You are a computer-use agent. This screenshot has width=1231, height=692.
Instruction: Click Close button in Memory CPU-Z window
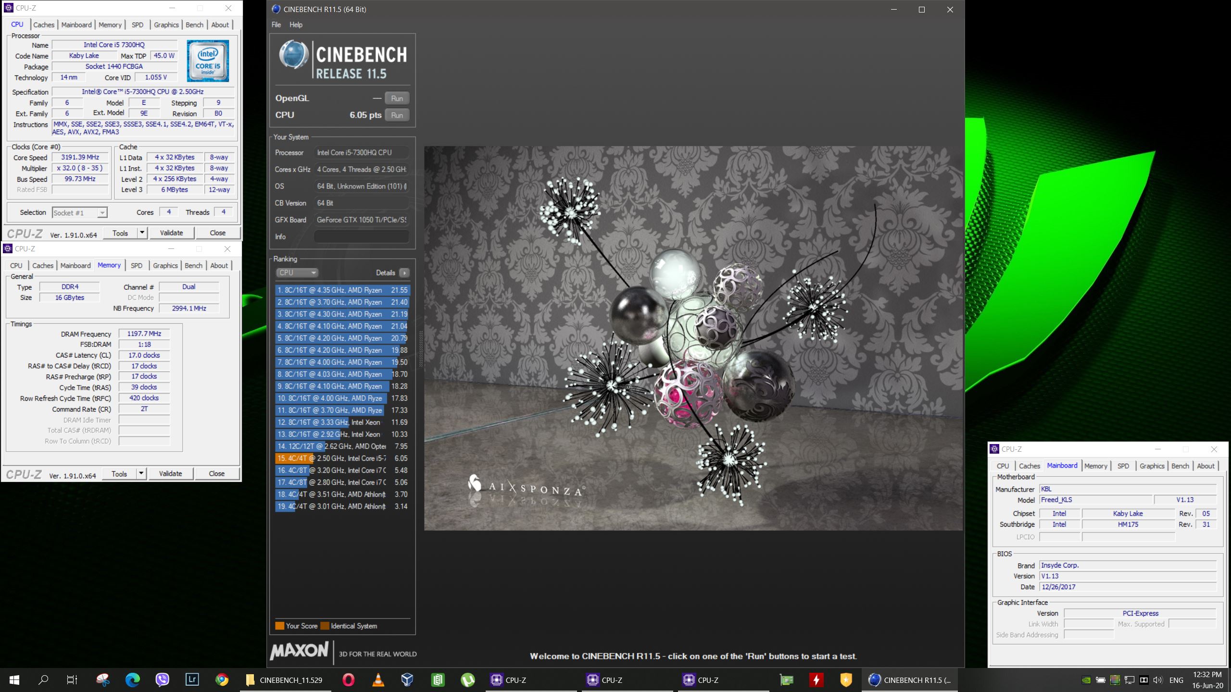click(216, 474)
